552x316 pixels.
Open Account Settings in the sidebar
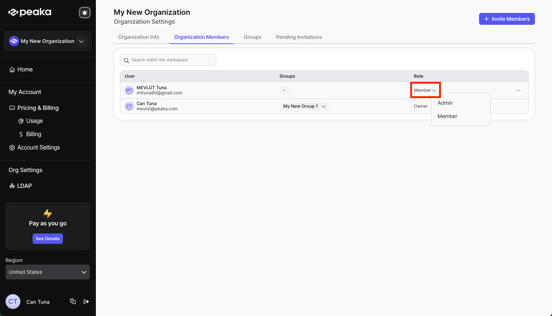coord(38,148)
